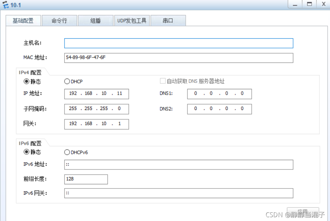Viewport: 330px width, 221px height.
Task: Click the DNS1 address field
Action: pos(220,94)
